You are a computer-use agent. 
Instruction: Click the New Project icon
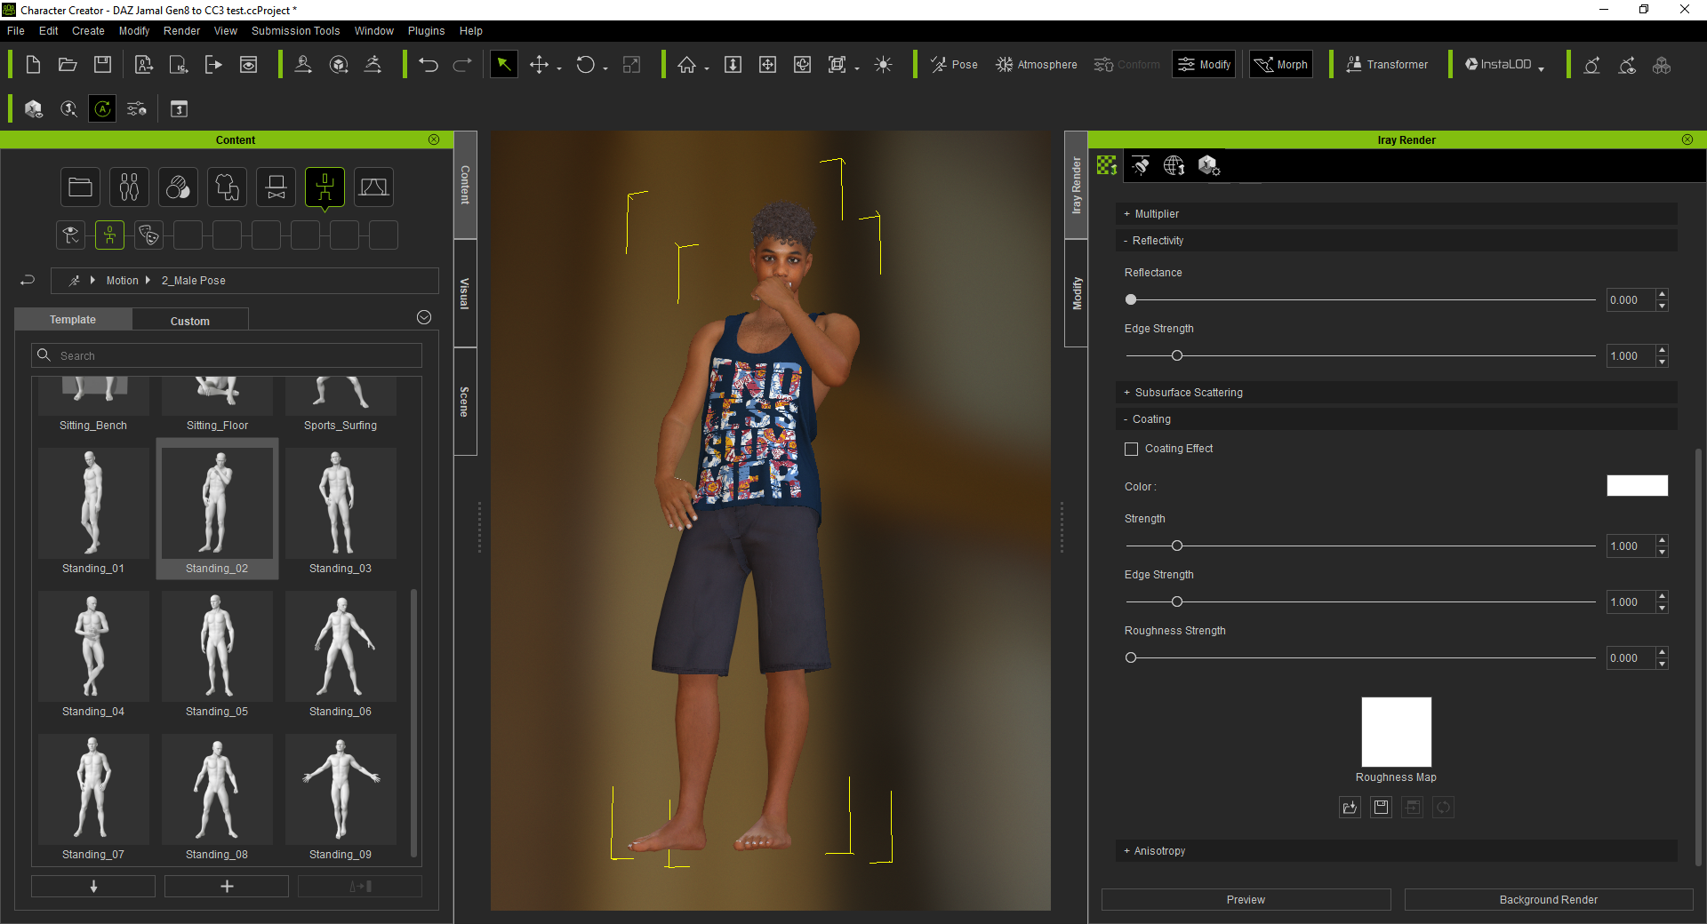(x=33, y=65)
